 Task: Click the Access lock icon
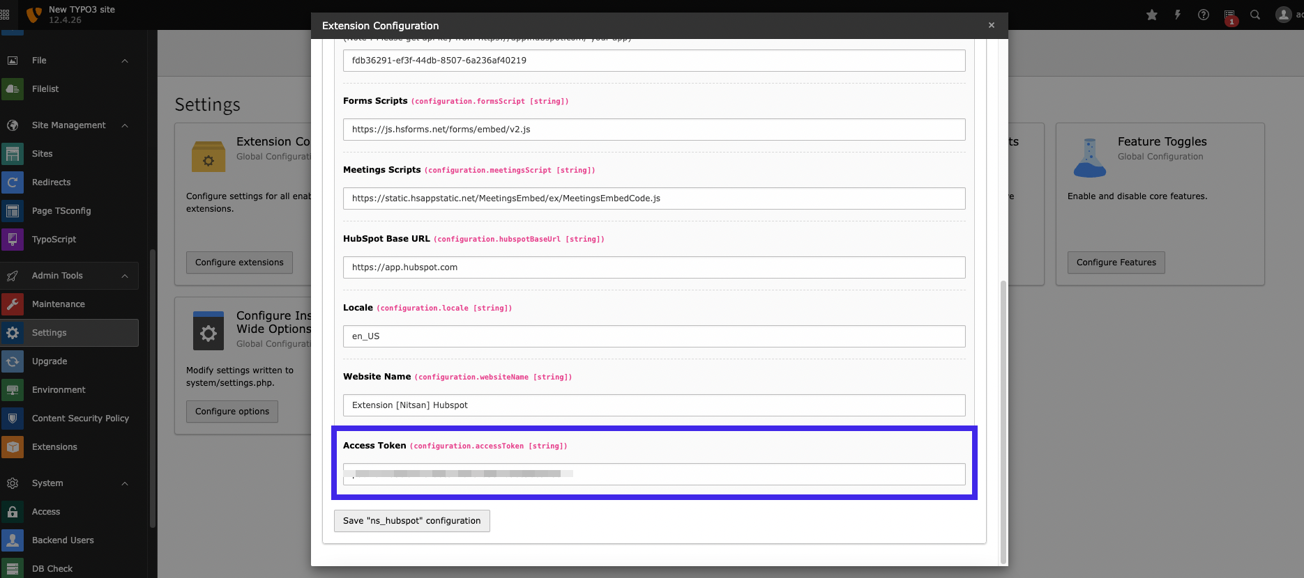pos(13,512)
